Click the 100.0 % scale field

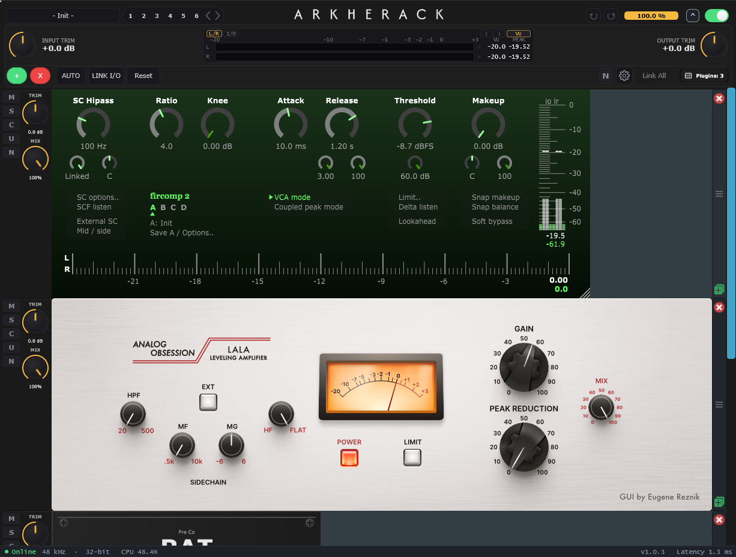651,16
